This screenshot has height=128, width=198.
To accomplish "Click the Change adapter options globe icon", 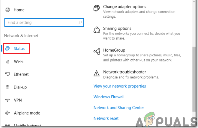I will (97, 8).
